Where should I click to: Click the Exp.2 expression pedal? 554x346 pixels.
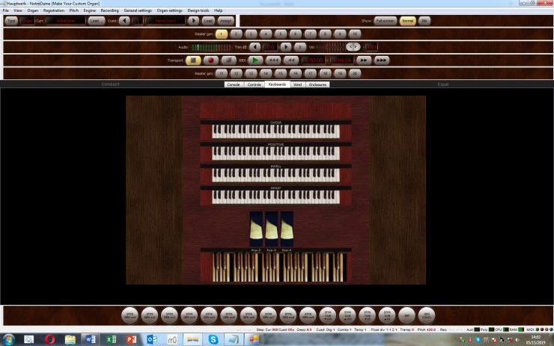[256, 228]
